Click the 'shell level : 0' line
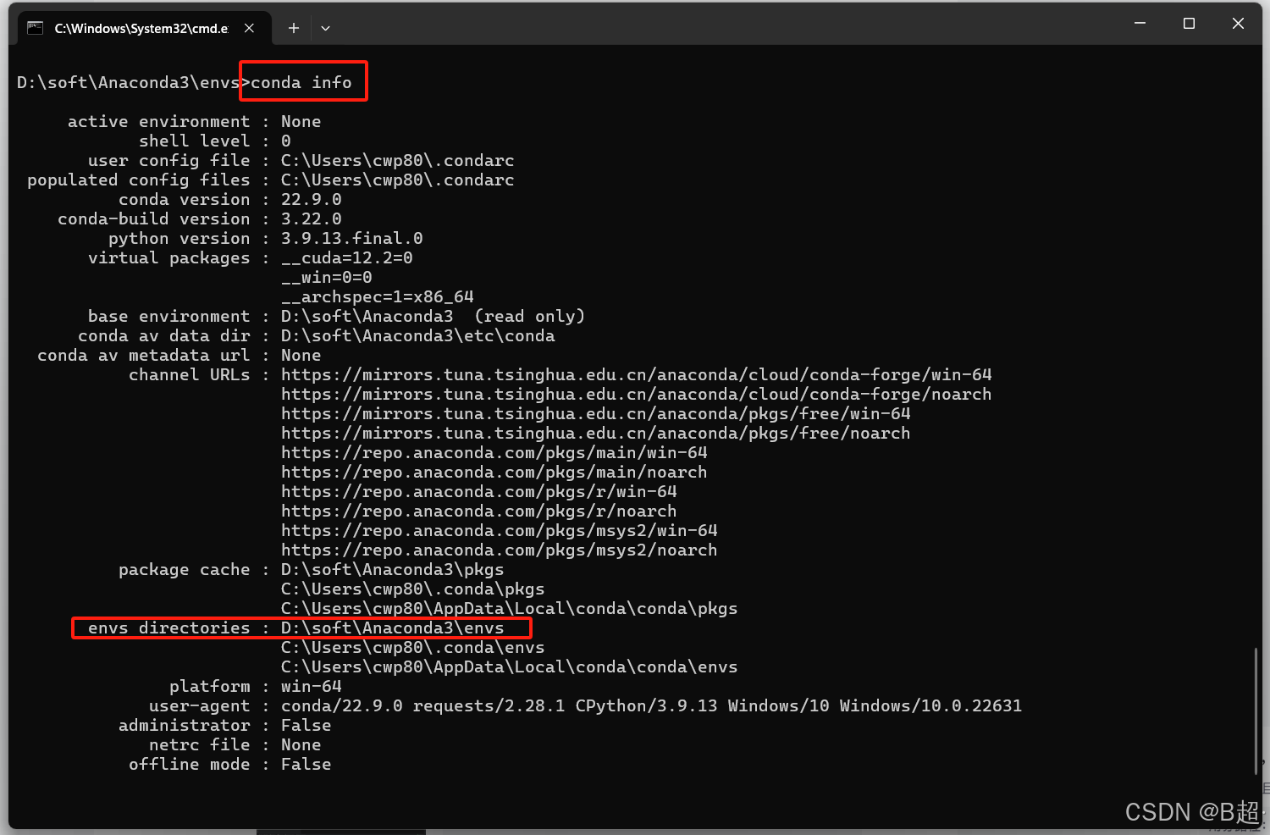The image size is (1270, 835). [x=215, y=141]
